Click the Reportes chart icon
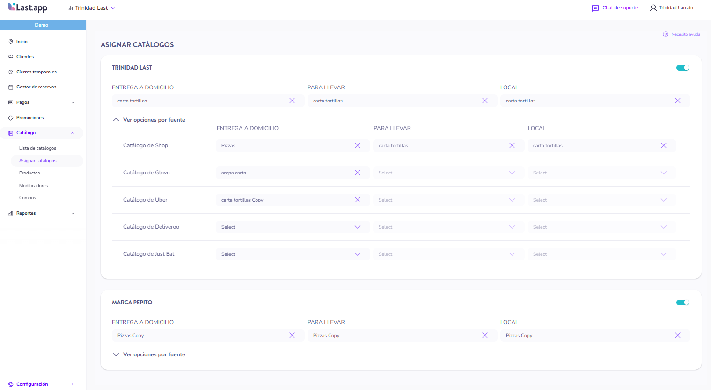This screenshot has height=390, width=711. click(x=11, y=213)
